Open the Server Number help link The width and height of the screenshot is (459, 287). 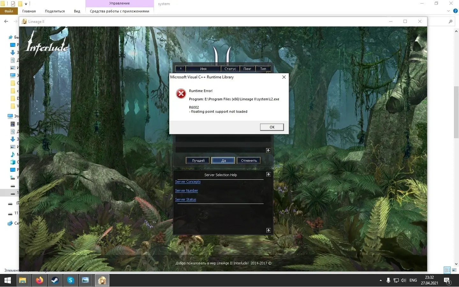186,190
